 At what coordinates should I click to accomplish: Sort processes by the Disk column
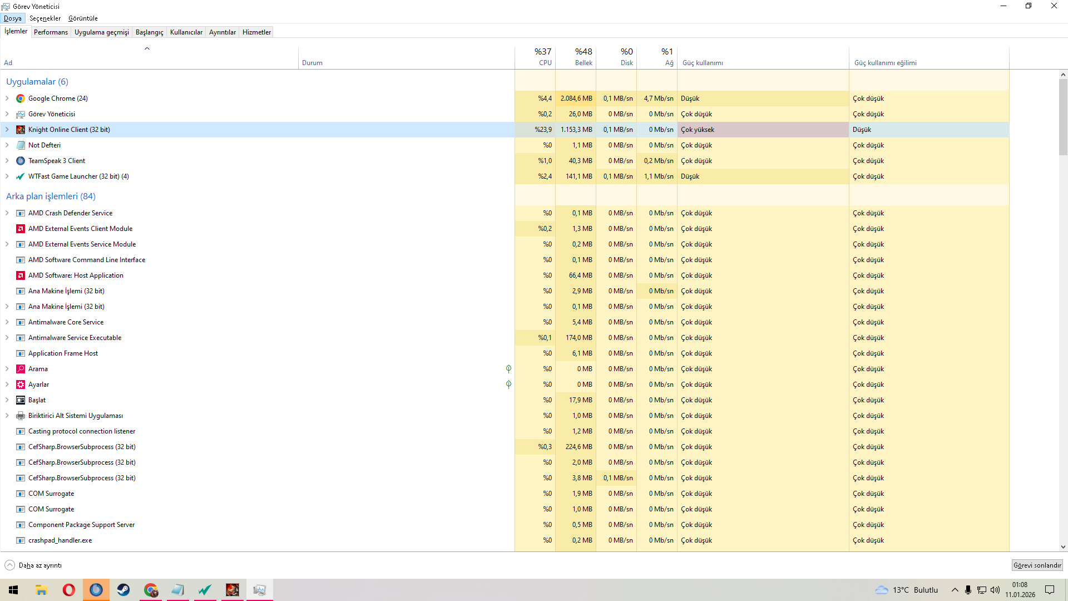tap(616, 57)
